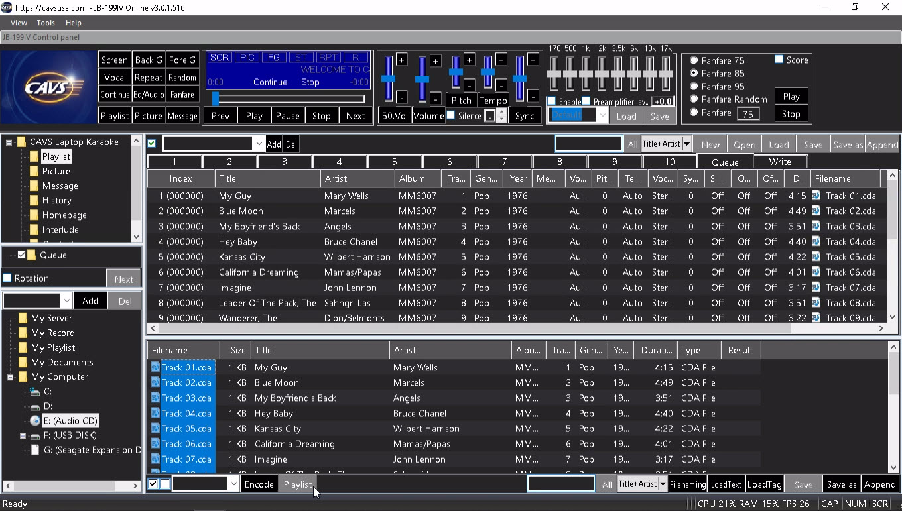Open the History folder icon
The image size is (902, 511).
[x=34, y=200]
